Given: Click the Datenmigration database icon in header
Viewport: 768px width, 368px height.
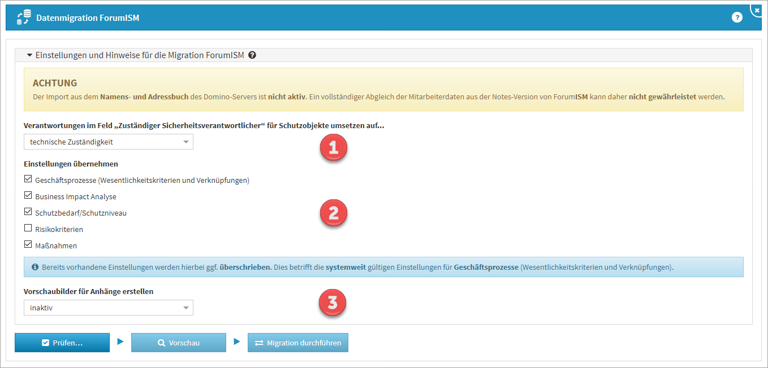Looking at the screenshot, I should [x=24, y=17].
